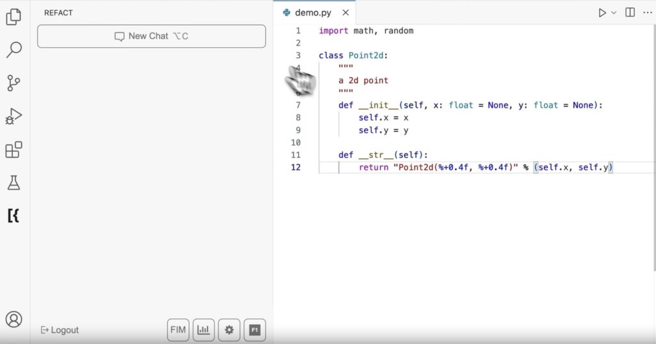Click line number 12 in gutter
656x344 pixels.
point(296,167)
